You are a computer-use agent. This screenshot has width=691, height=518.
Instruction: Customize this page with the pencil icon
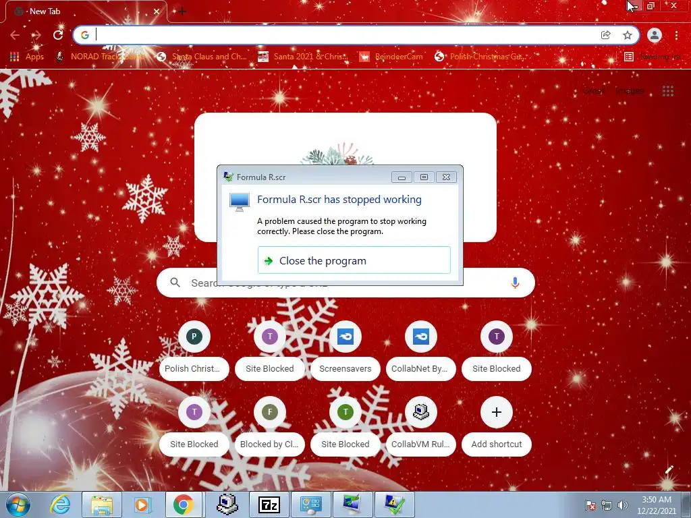[x=669, y=470]
